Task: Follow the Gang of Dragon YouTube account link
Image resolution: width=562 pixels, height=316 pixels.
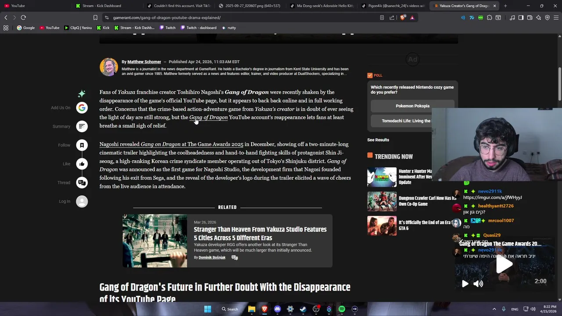Action: click(209, 117)
